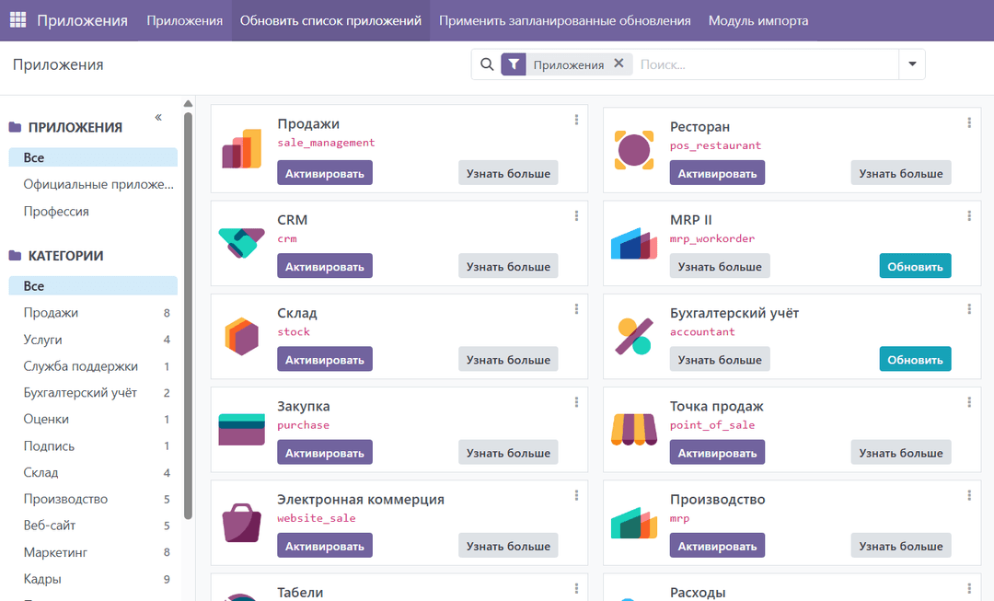Select the Бухгалтерский учёт category

tap(93, 392)
